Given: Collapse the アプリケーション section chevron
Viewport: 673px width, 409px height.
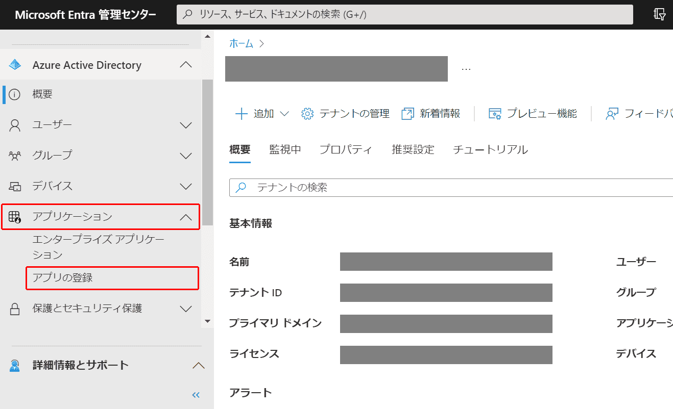Looking at the screenshot, I should [186, 218].
